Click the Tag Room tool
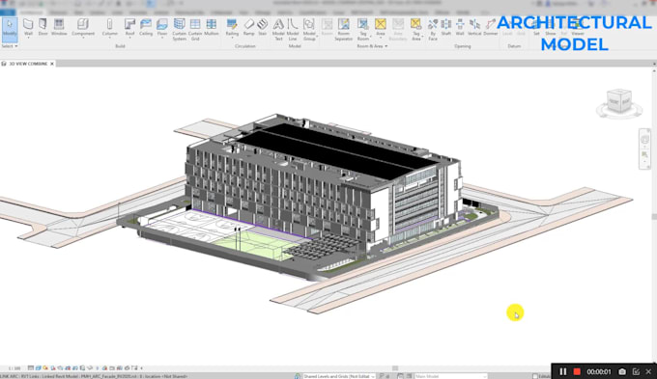 (x=363, y=29)
